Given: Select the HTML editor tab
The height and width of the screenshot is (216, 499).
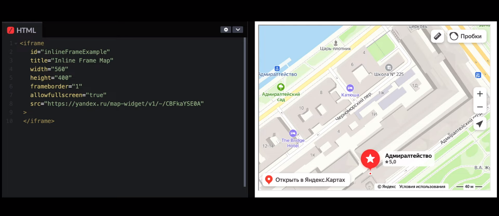Looking at the screenshot, I should (22, 30).
